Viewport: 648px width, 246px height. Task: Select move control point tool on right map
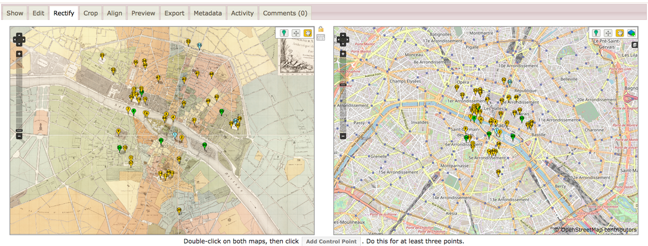coord(608,33)
